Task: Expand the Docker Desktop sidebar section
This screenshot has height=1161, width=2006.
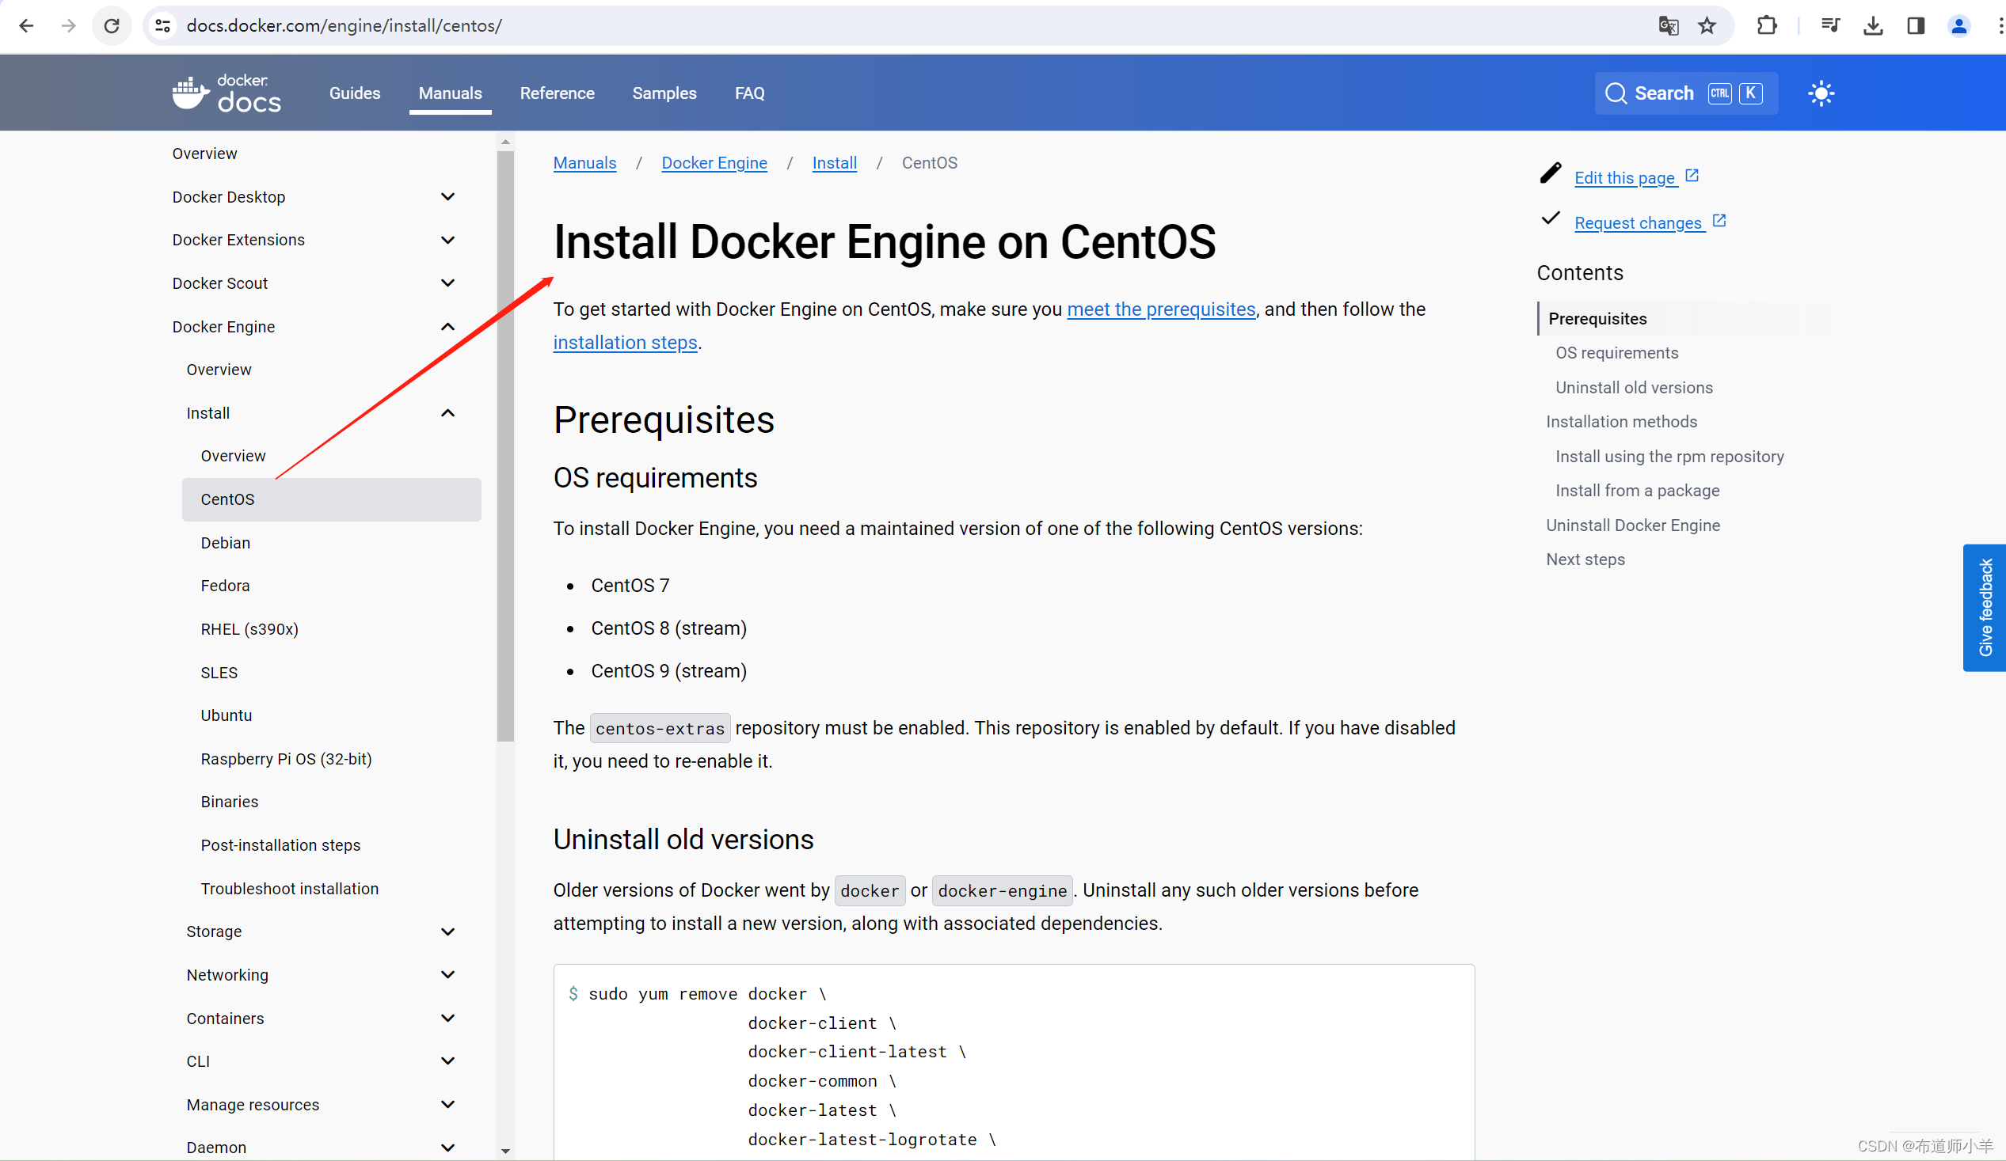Action: coord(448,196)
